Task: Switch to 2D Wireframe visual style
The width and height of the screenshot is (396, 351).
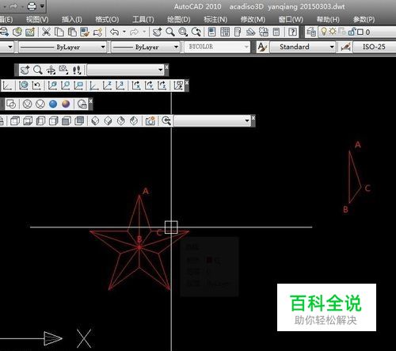Action: [11, 104]
